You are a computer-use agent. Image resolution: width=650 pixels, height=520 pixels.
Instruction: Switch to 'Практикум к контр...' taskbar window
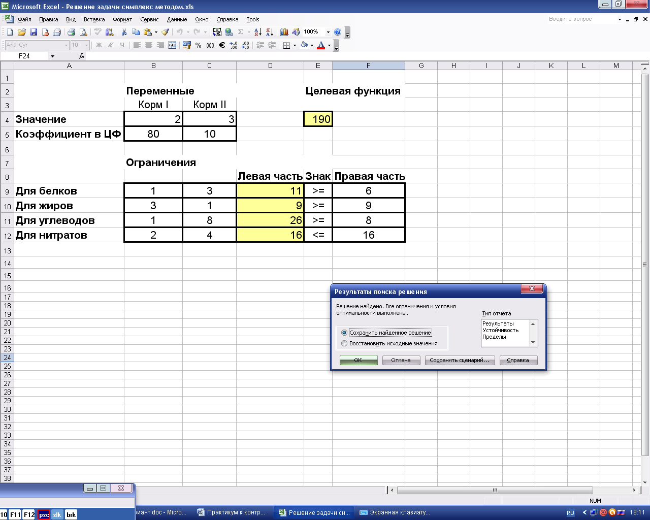tap(232, 512)
